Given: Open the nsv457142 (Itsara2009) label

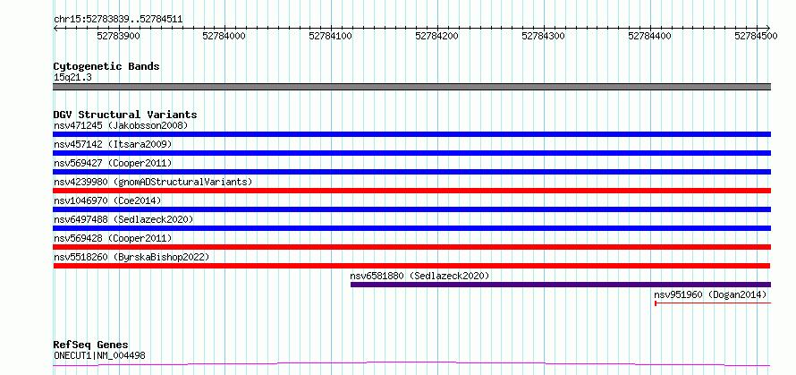Looking at the screenshot, I should pos(113,144).
